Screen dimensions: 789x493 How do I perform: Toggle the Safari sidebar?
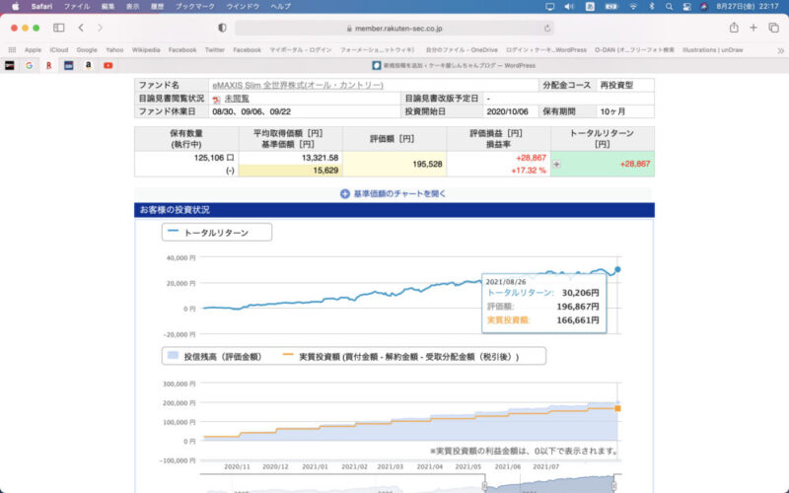pos(59,28)
